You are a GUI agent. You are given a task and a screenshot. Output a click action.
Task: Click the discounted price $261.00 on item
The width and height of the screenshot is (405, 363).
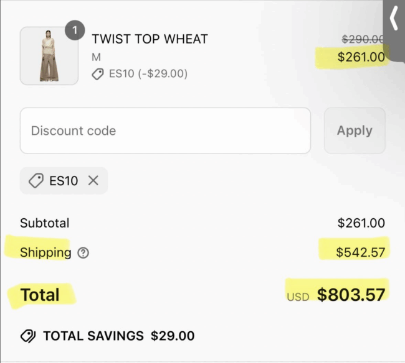pyautogui.click(x=361, y=57)
